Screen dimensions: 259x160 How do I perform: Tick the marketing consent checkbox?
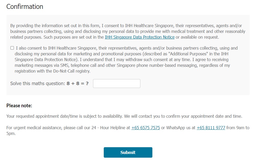(x=12, y=48)
